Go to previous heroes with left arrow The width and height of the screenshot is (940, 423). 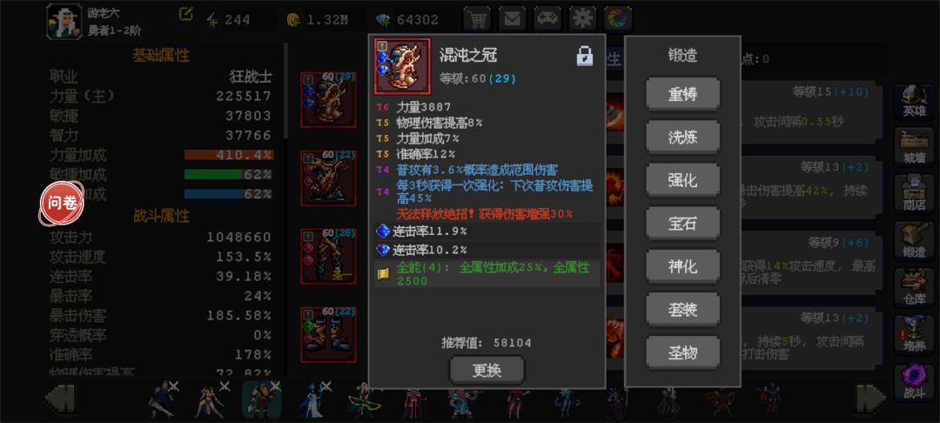(x=61, y=398)
